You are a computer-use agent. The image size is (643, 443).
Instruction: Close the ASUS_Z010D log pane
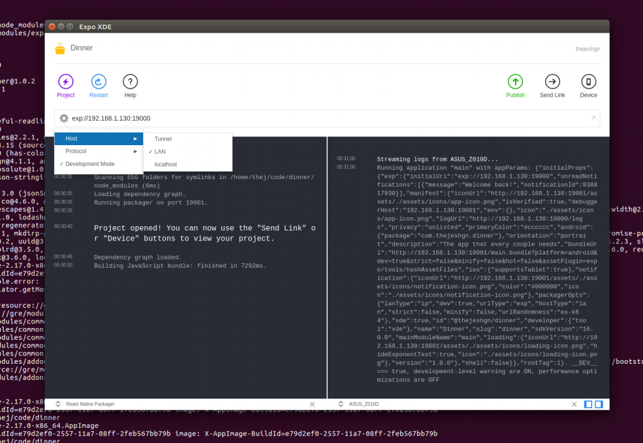574,404
